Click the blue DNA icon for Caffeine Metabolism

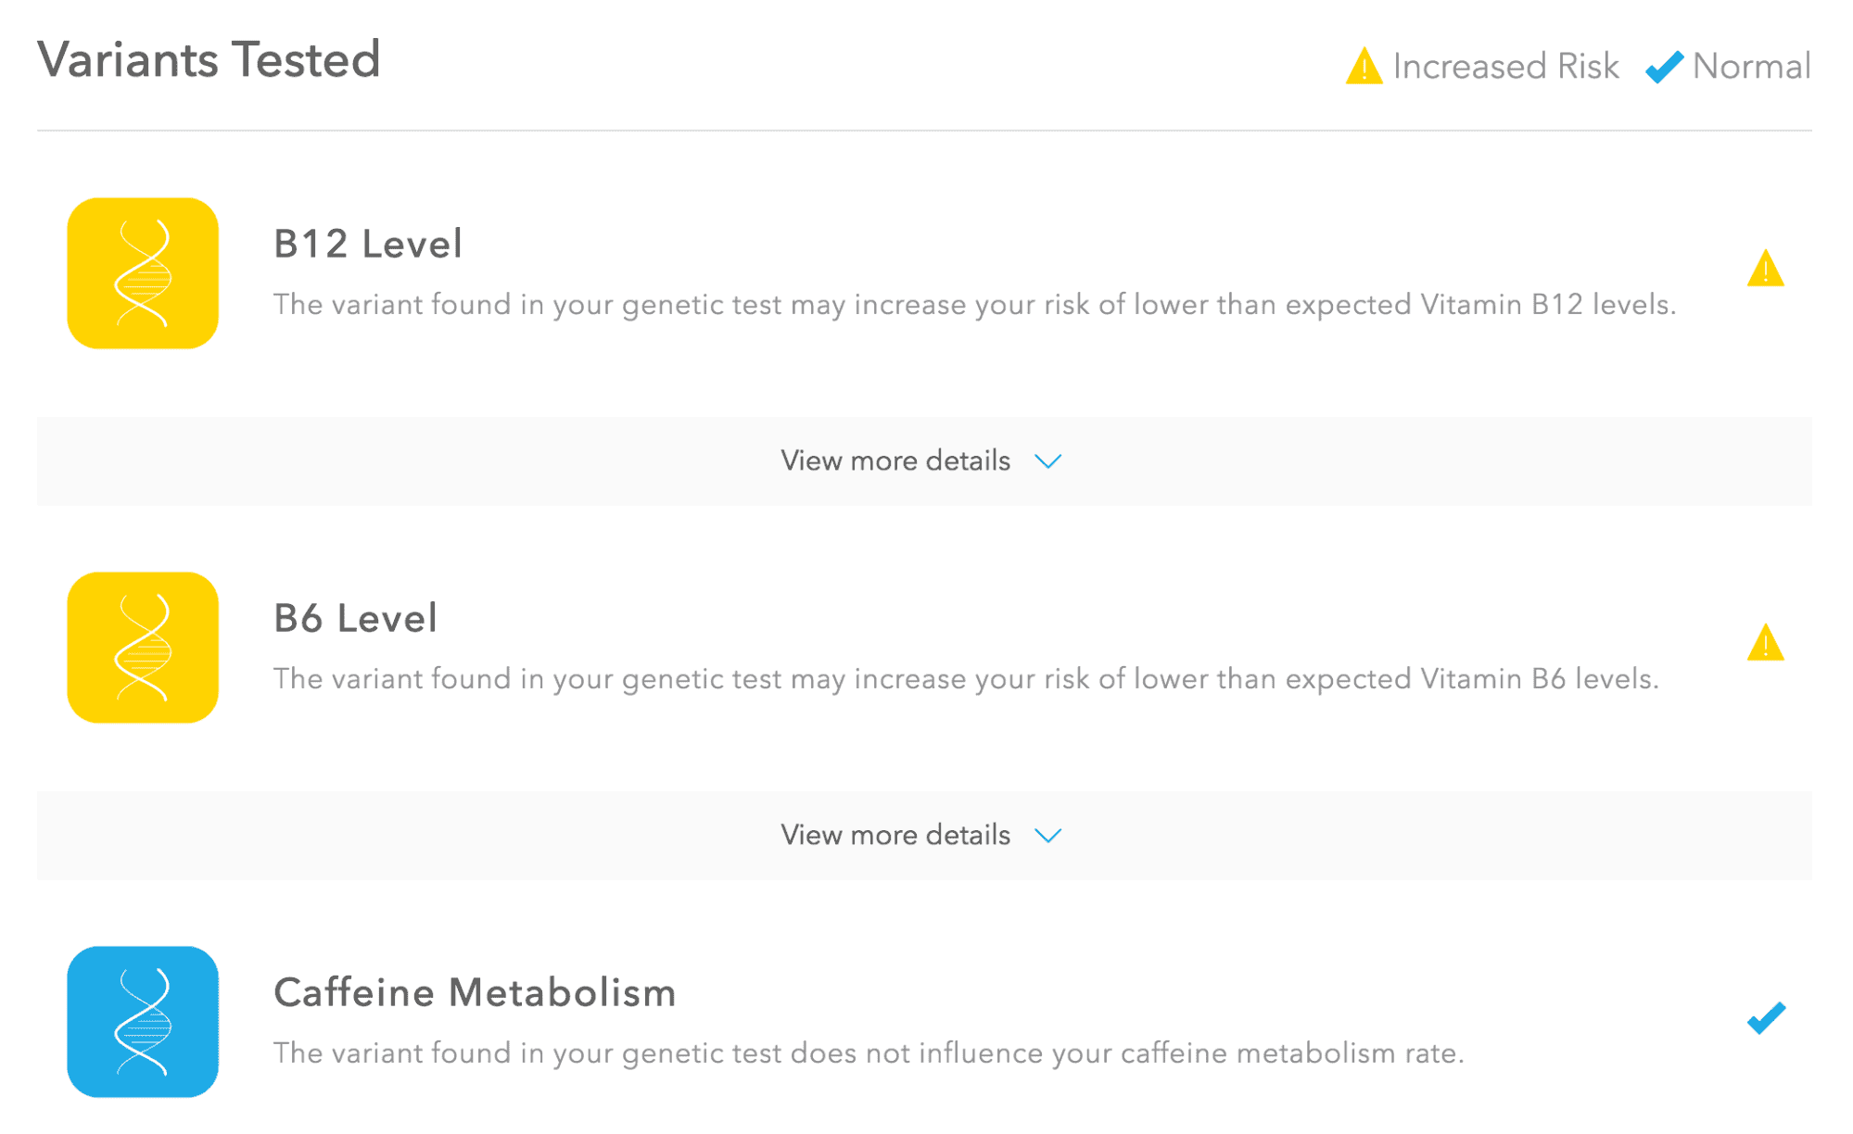(143, 1022)
